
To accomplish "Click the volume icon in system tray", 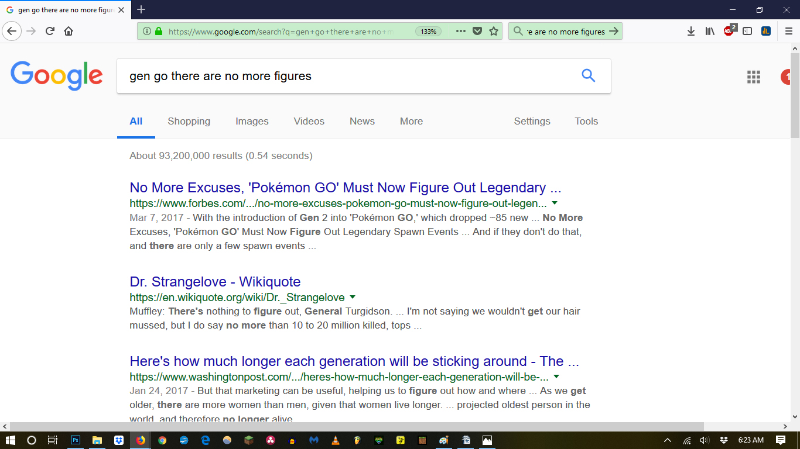I will pos(705,440).
